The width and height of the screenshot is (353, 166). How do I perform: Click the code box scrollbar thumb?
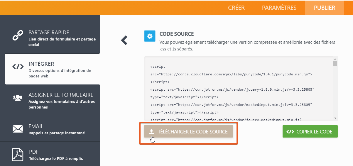tap(335, 64)
